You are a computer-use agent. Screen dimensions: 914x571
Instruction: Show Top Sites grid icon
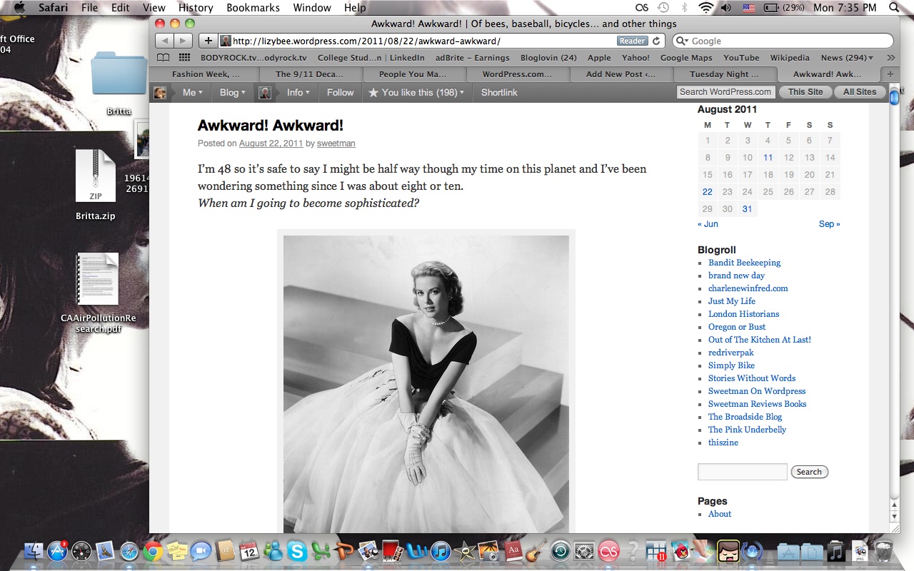pos(184,58)
